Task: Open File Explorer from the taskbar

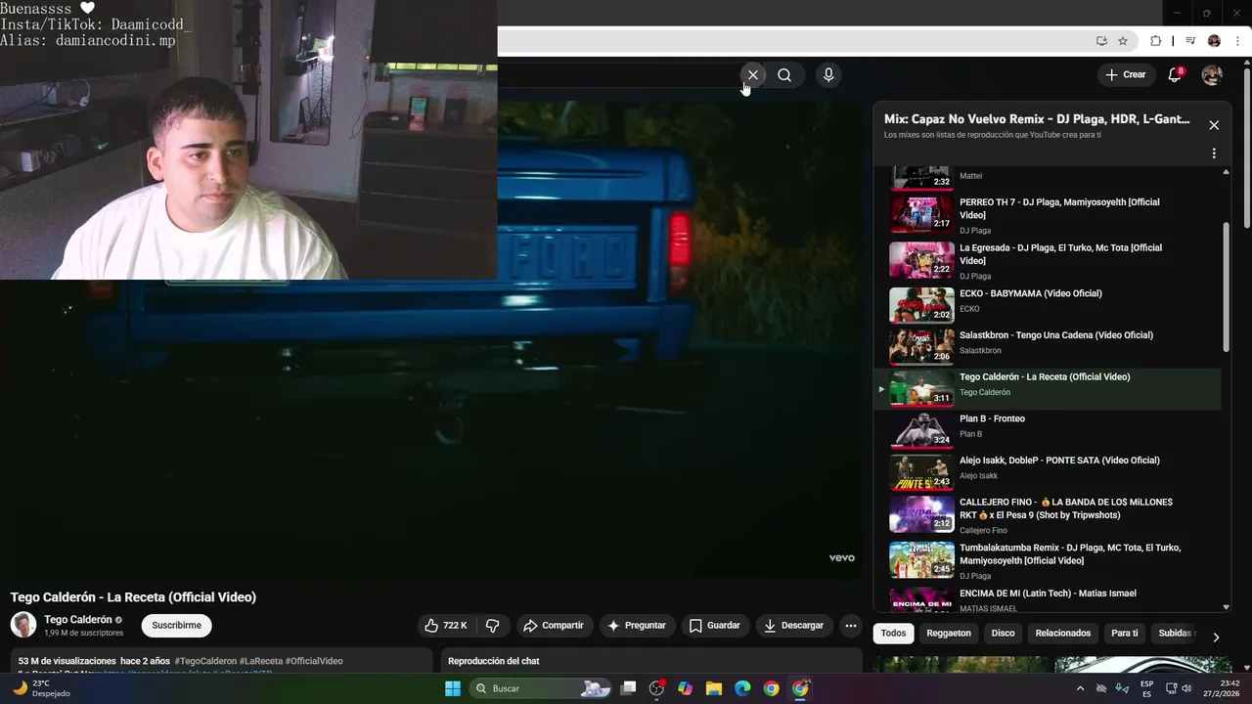Action: coord(714,688)
